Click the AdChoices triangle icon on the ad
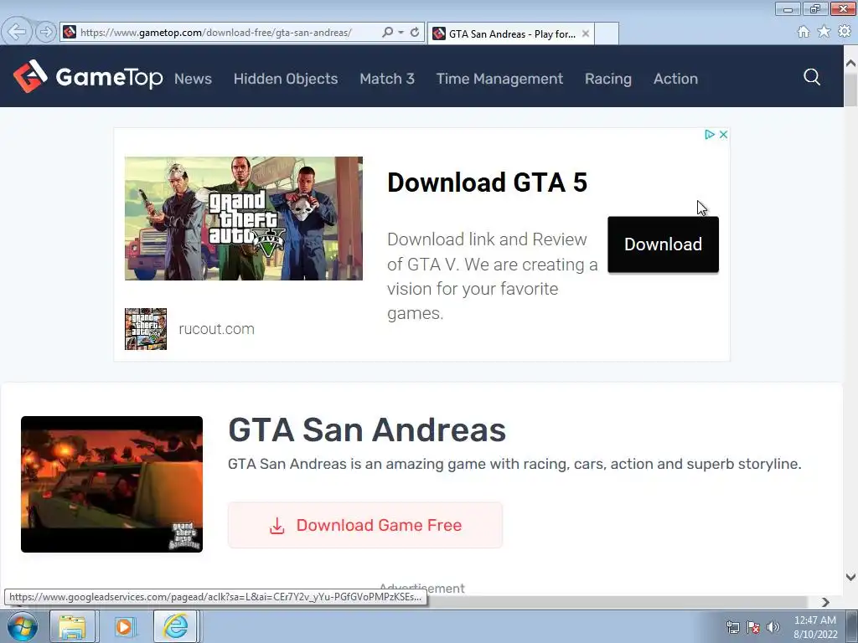Screen dimensions: 858x643 710,135
